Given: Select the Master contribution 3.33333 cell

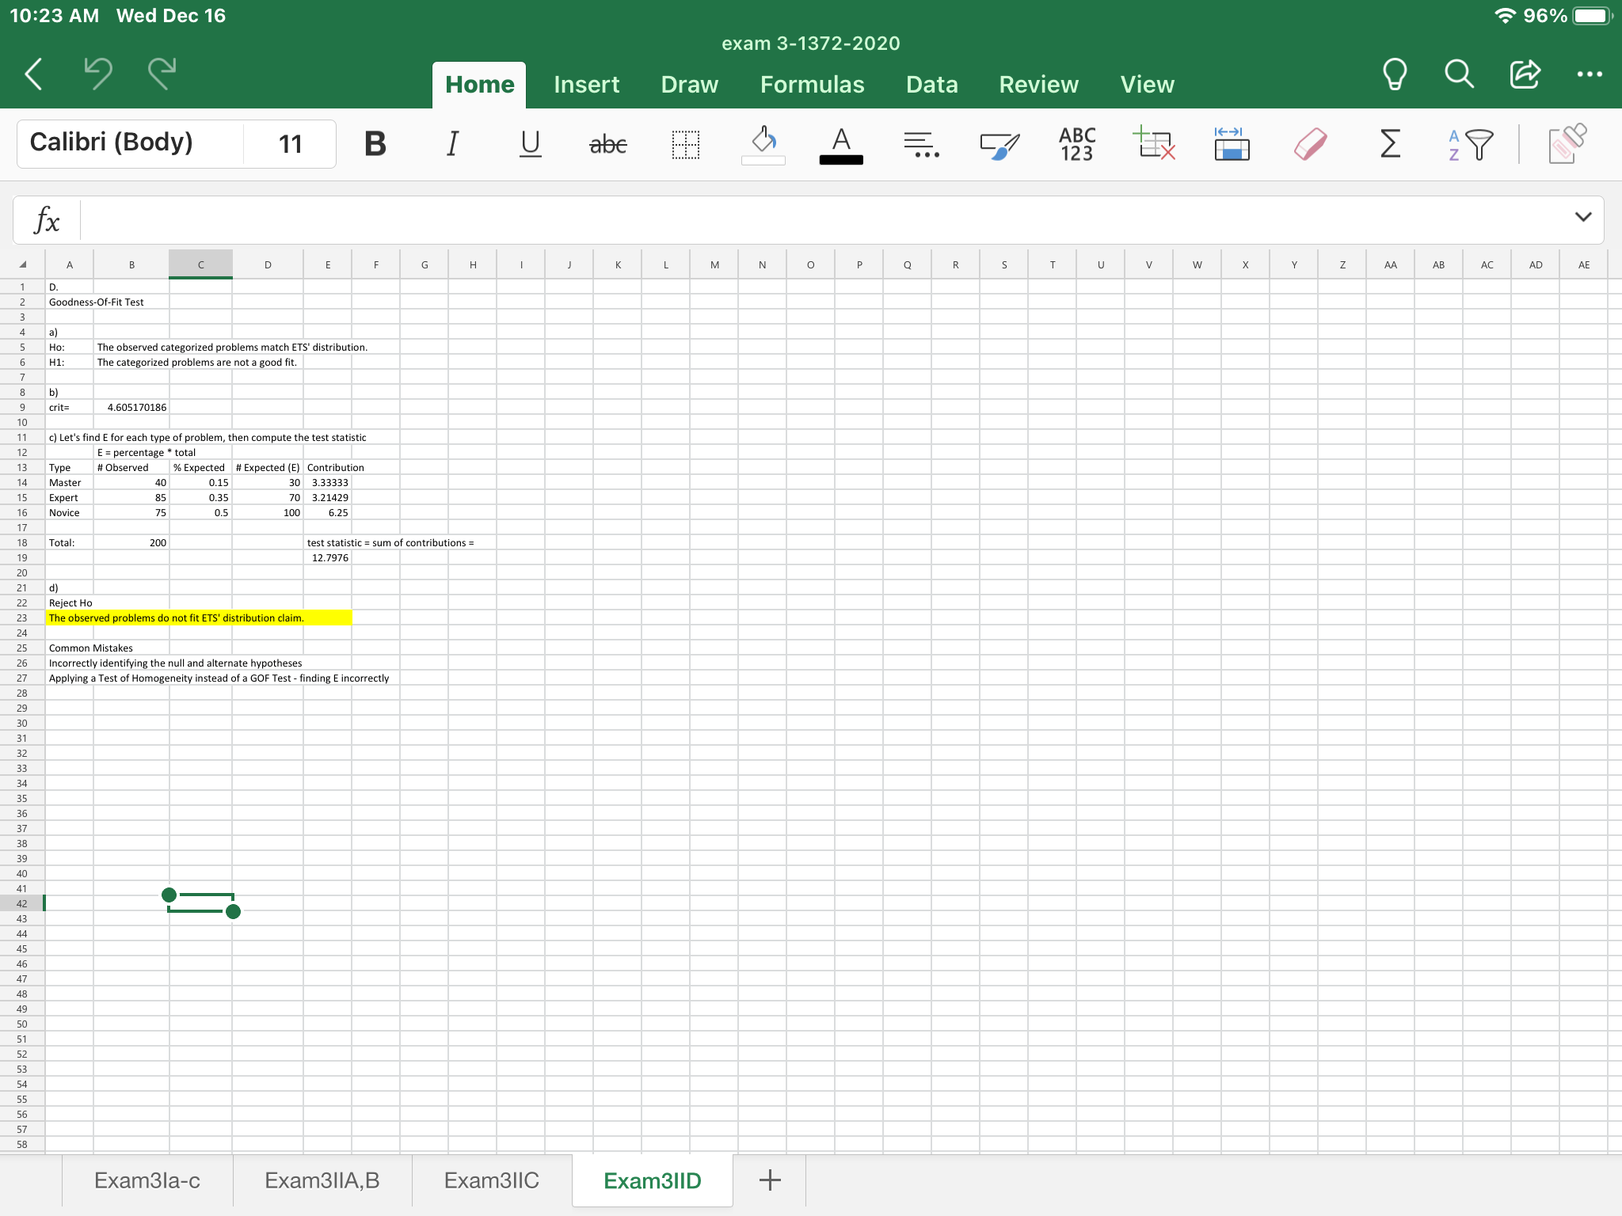Looking at the screenshot, I should click(x=327, y=482).
